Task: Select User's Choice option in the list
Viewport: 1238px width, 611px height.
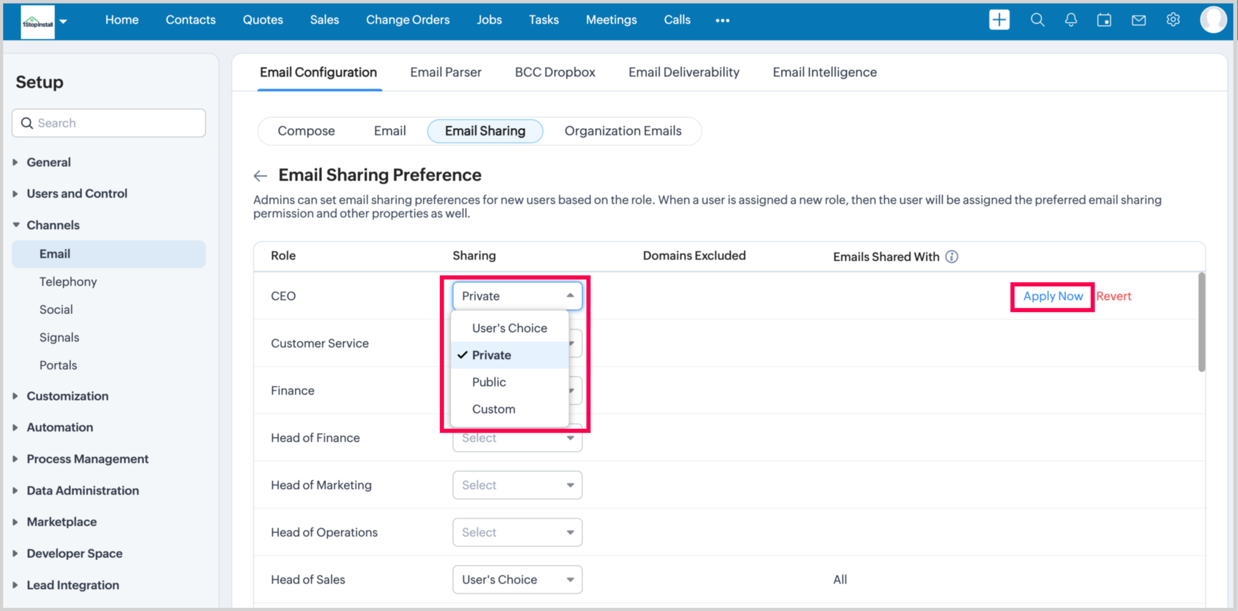Action: tap(509, 328)
